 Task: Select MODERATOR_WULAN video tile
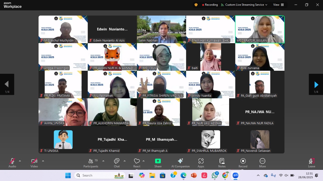coord(260,29)
